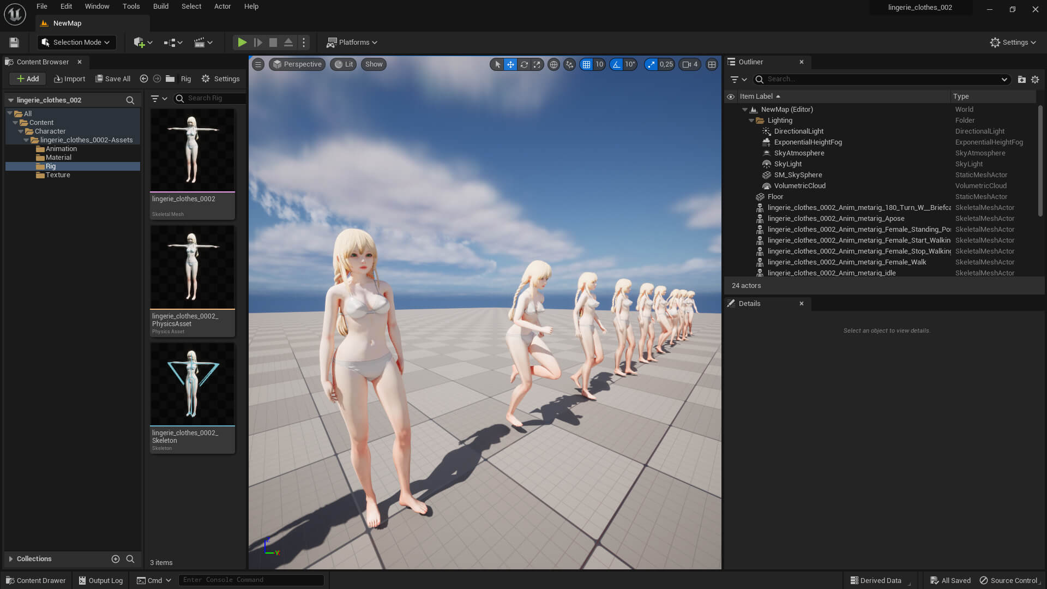This screenshot has width=1047, height=589.
Task: Open the viewport layout maximize icon
Action: [712, 64]
